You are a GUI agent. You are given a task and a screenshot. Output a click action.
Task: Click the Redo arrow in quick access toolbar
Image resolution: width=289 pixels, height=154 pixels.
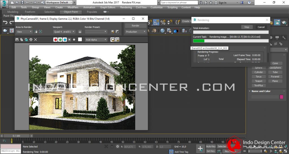tap(35, 3)
